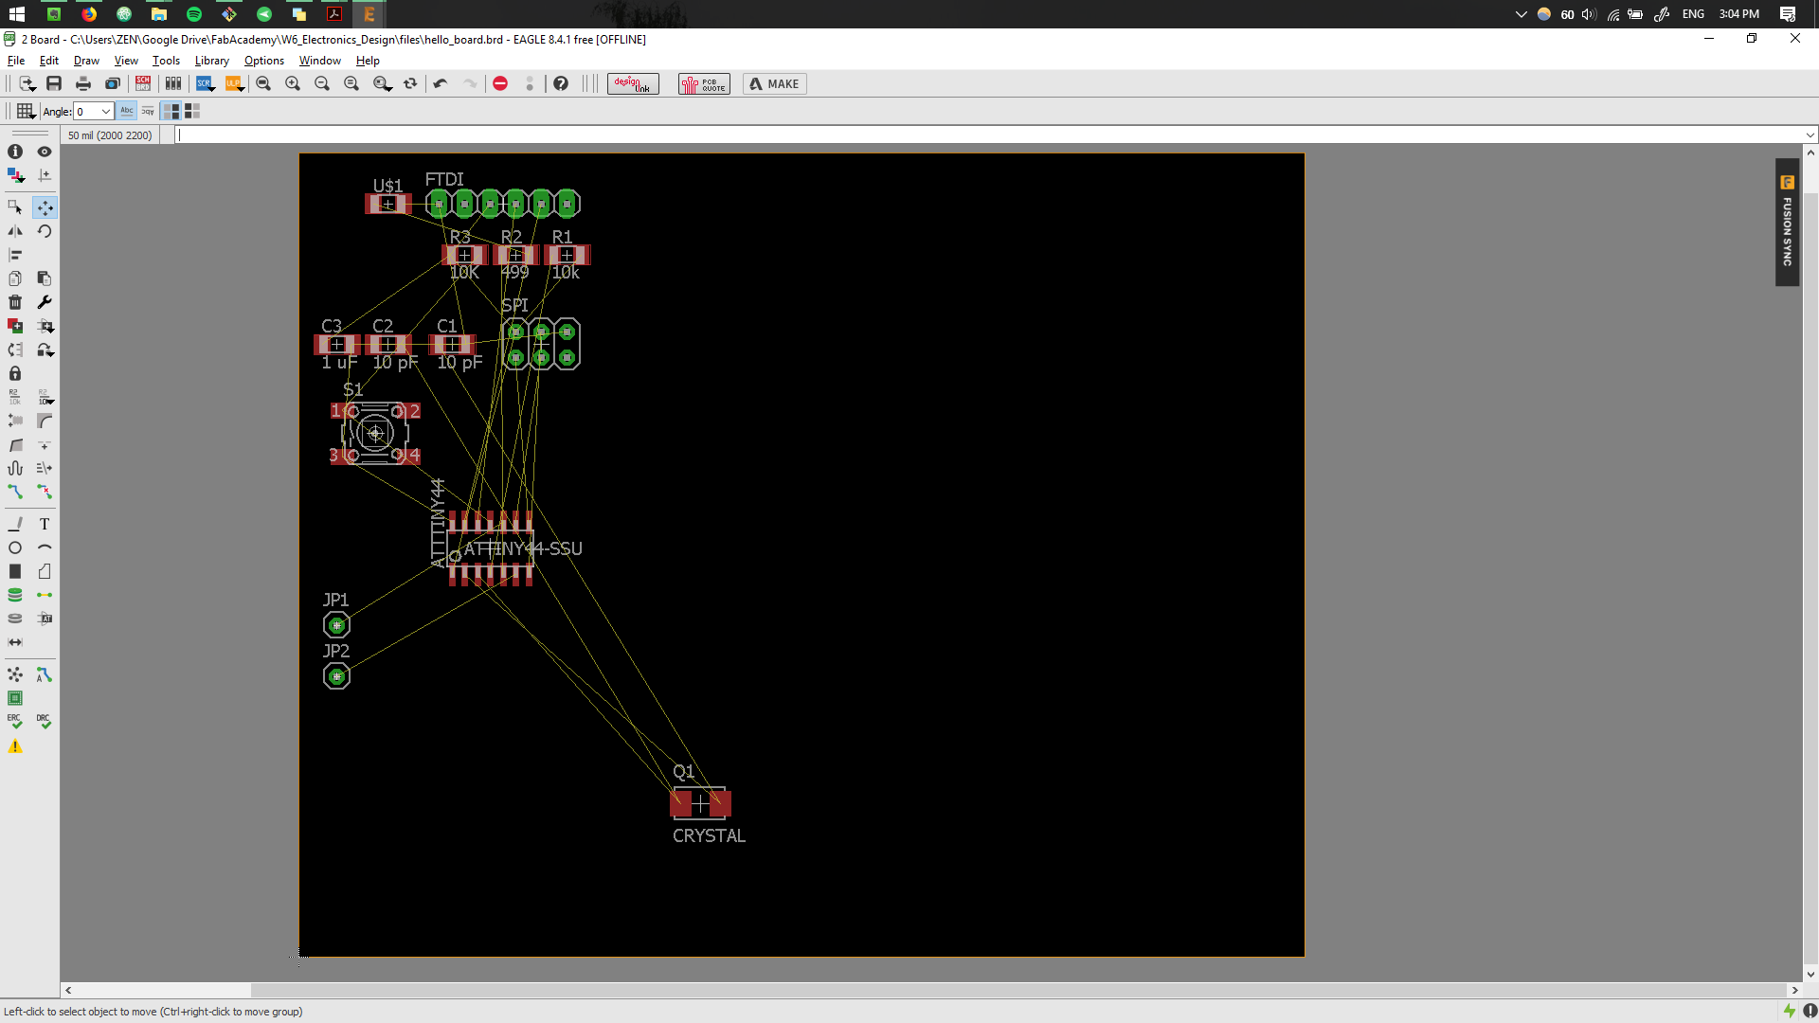Undo the last action
The image size is (1819, 1023).
coord(441,83)
